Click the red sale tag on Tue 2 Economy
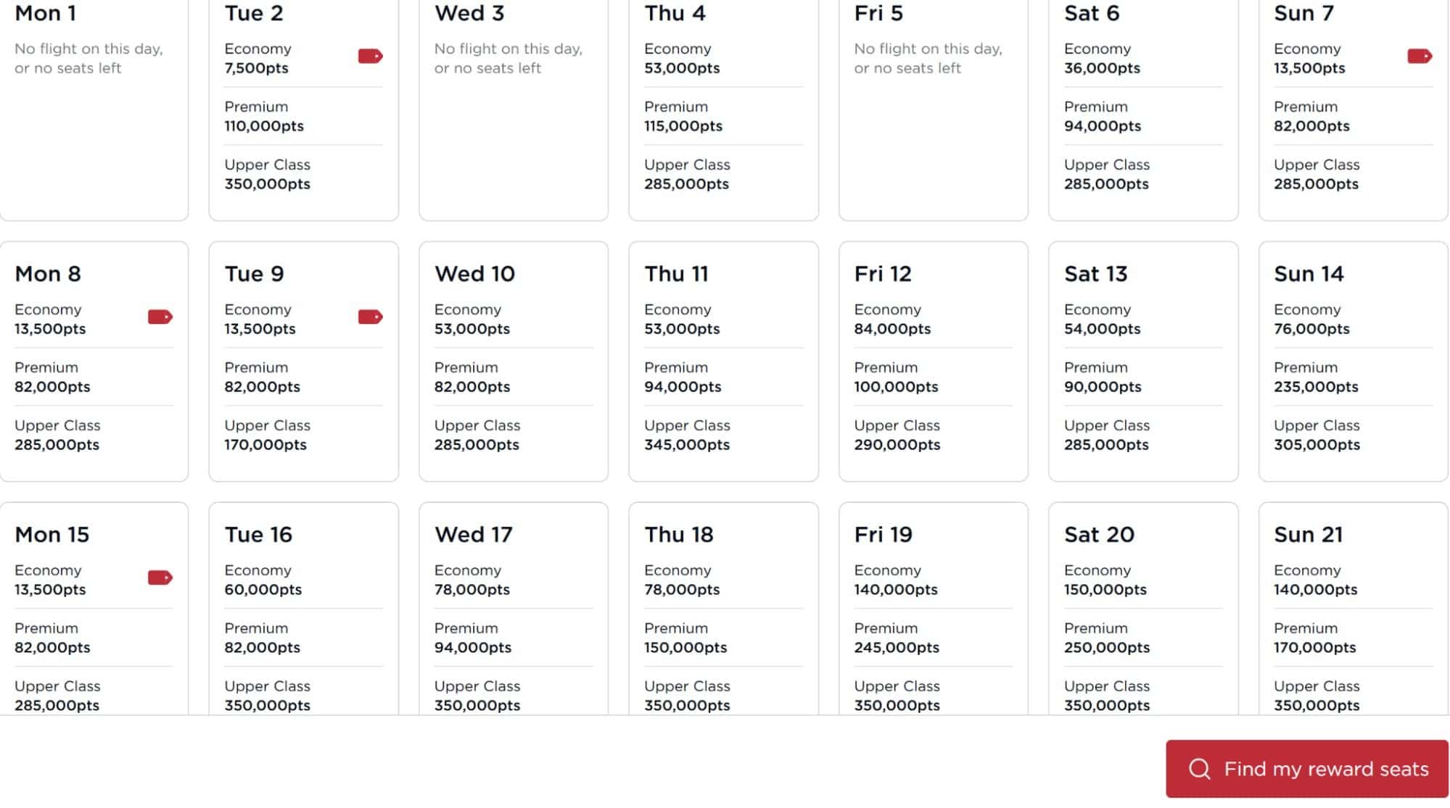Viewport: 1450px width, 808px height. tap(370, 54)
